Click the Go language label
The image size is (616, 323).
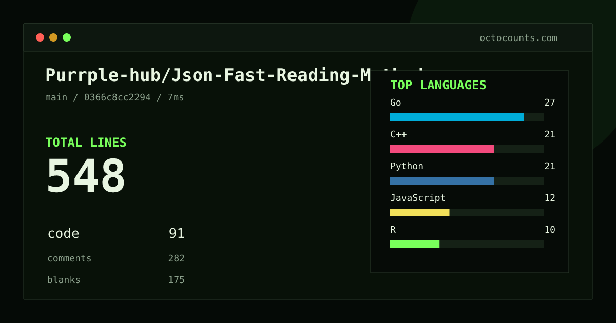(396, 103)
